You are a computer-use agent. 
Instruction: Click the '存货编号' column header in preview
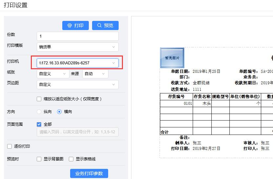(176, 97)
